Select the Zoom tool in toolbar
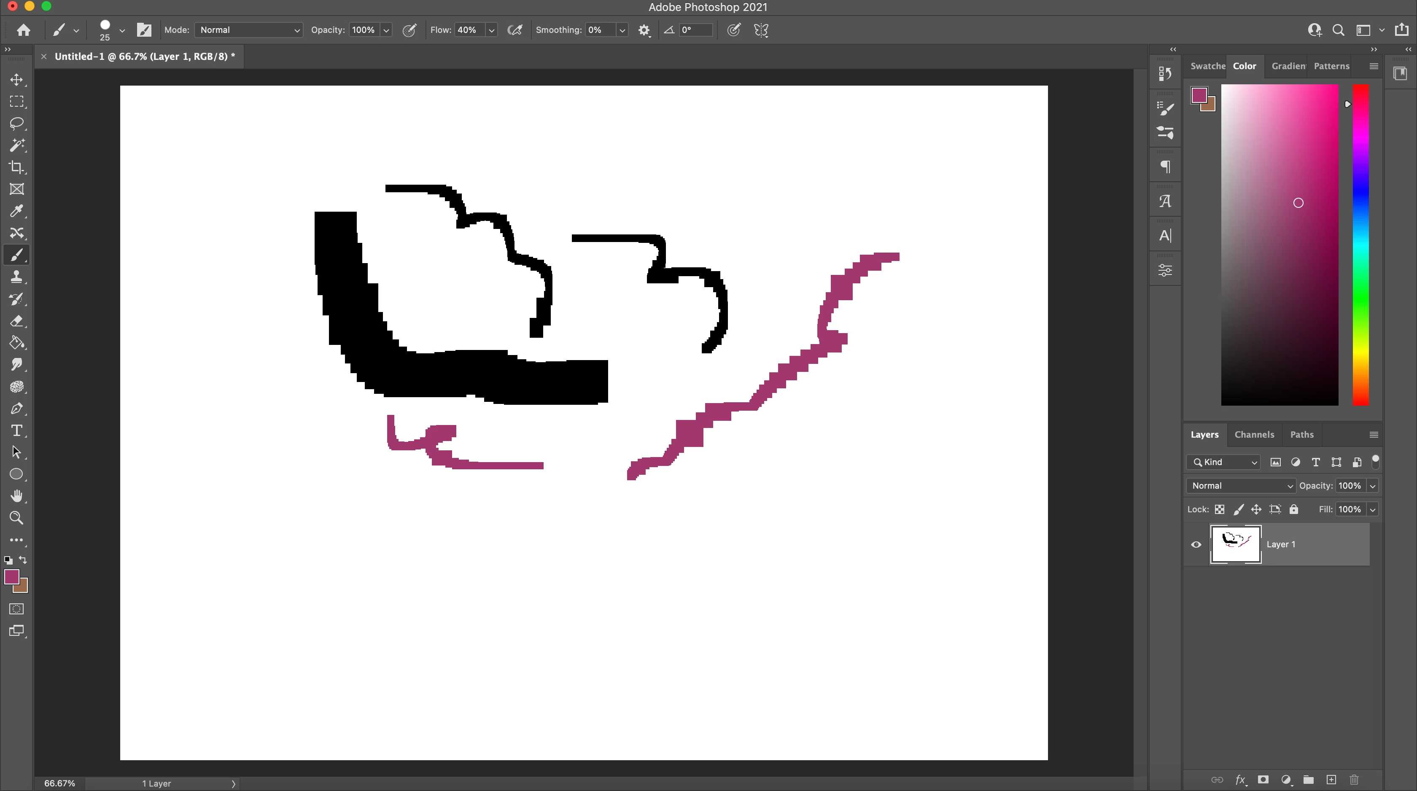The width and height of the screenshot is (1417, 791). coord(16,518)
